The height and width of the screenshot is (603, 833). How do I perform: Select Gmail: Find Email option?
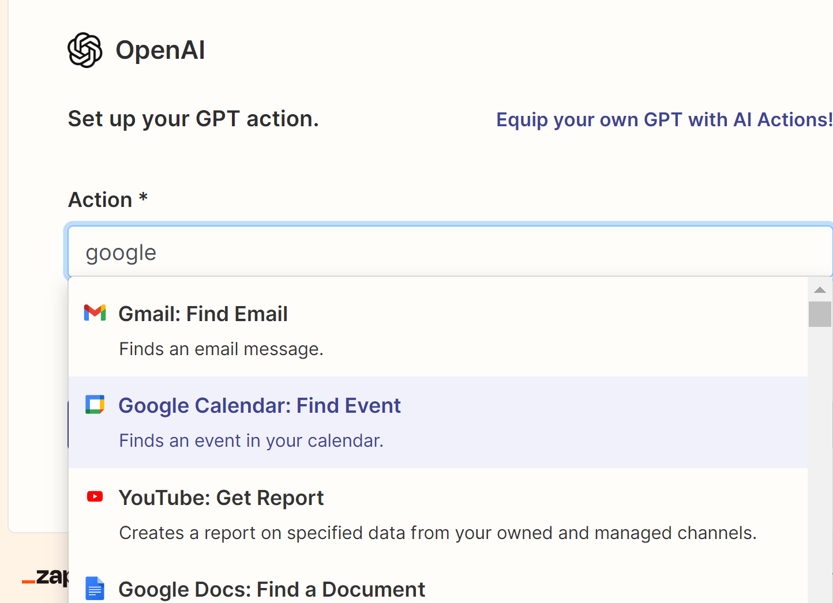[438, 330]
